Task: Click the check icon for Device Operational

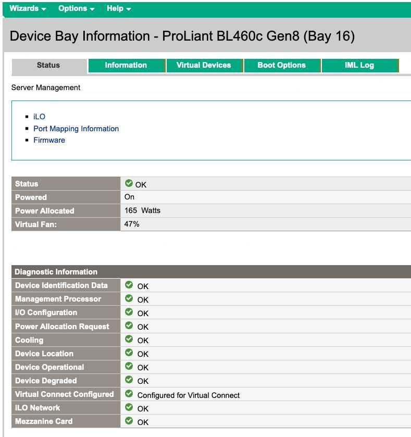Action: pos(129,366)
